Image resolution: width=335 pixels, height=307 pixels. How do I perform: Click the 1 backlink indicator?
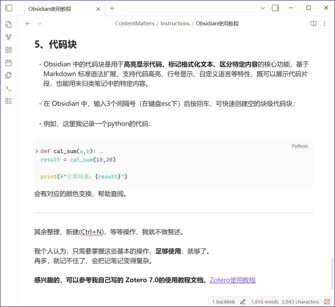(x=223, y=301)
